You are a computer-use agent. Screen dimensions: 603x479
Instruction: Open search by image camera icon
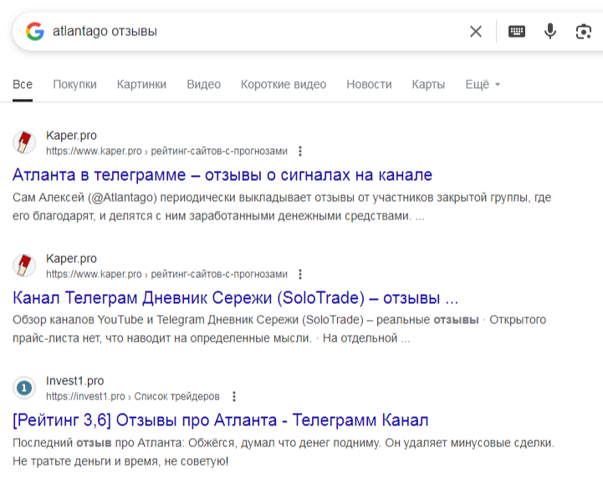point(584,31)
